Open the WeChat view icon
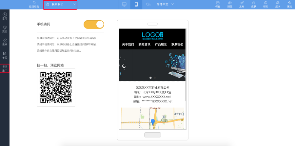The image size is (295, 146). coord(148,5)
